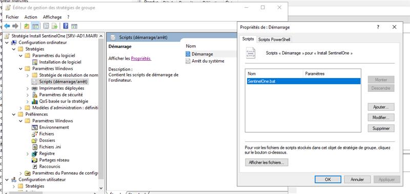Expand Paramètres du Panneau de config
The height and width of the screenshot is (194, 410).
[x=20, y=173]
